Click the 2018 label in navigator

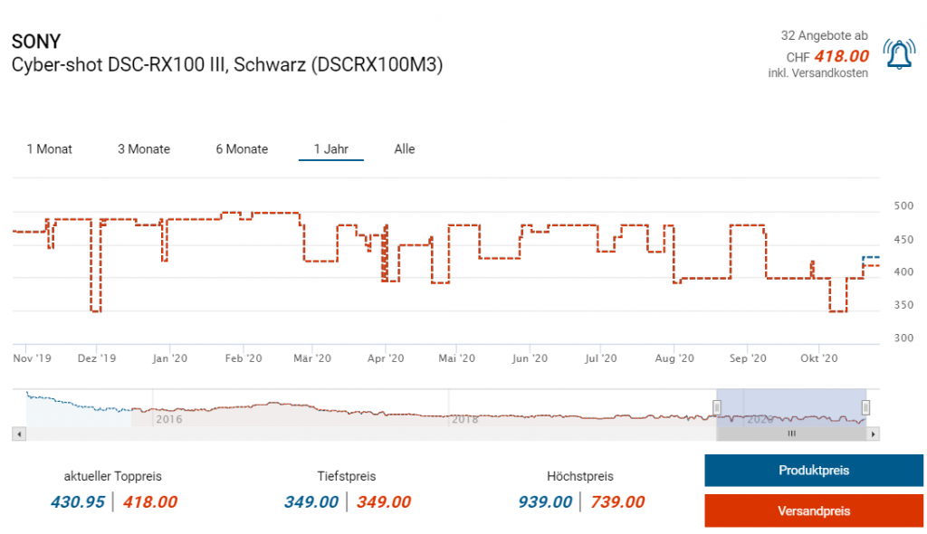[x=464, y=419]
